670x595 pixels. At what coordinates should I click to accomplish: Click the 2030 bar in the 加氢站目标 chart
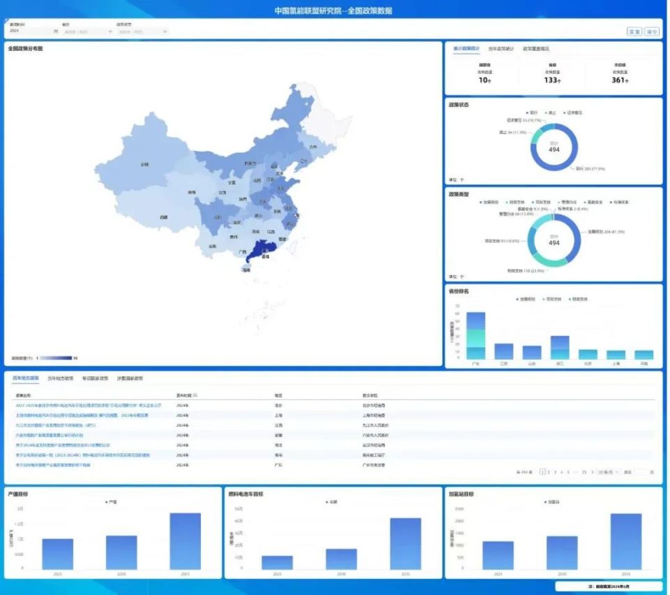point(562,552)
